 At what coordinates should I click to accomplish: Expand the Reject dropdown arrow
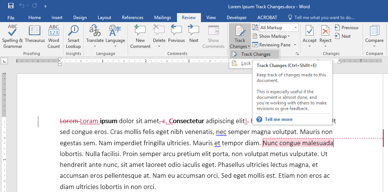click(326, 46)
